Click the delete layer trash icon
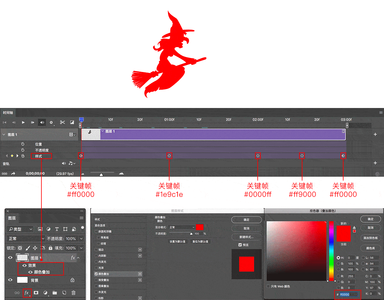Viewport: 384px width, 300px height. click(73, 293)
